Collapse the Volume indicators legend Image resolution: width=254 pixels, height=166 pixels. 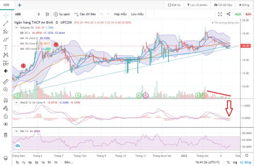click(x=16, y=27)
